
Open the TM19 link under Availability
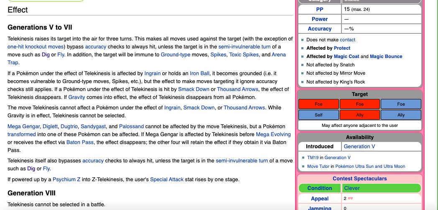point(312,157)
